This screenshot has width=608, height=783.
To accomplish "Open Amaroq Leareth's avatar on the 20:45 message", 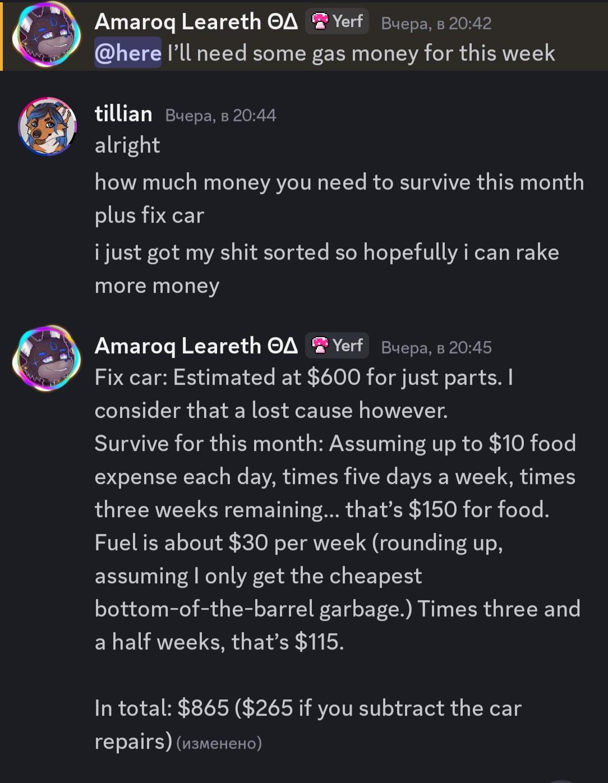I will pos(47,358).
